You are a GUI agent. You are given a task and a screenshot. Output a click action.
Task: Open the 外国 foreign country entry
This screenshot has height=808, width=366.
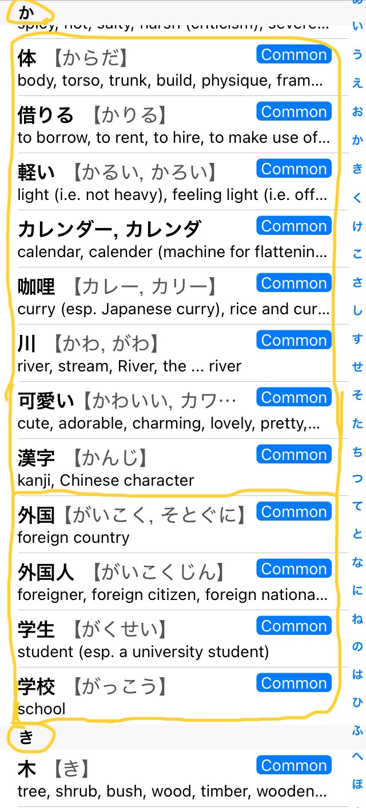172,525
